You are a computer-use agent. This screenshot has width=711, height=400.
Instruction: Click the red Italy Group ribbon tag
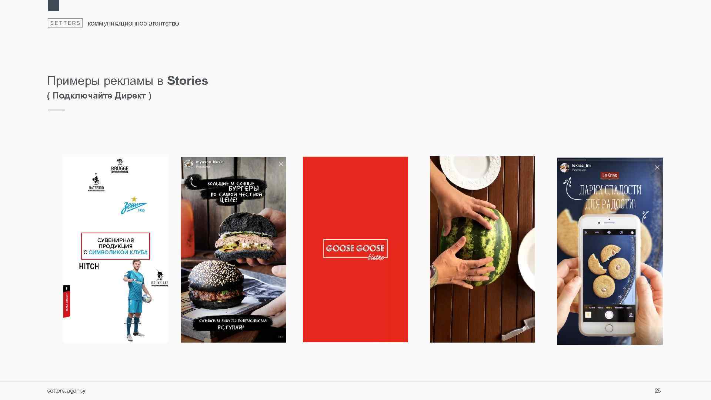click(67, 301)
